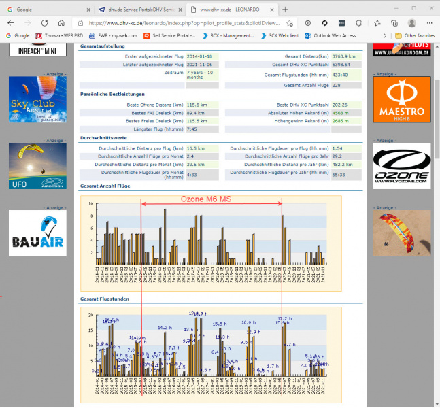Select yearly flight time value 55:33
Screen dimensions: 440x408
[339, 175]
